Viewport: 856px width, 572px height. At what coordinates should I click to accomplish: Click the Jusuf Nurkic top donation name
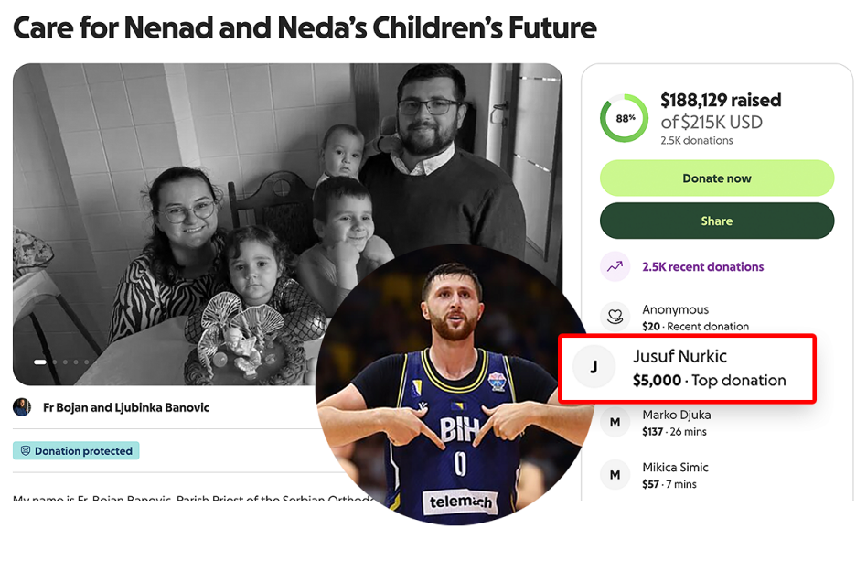pos(679,356)
